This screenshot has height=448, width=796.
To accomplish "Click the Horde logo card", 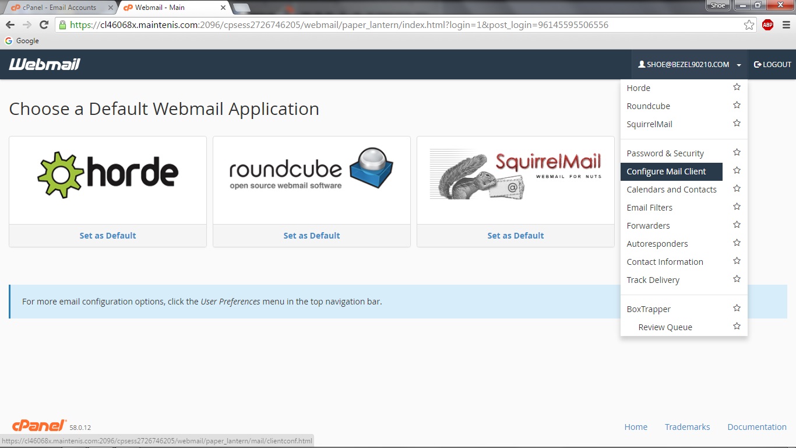I will [x=108, y=174].
